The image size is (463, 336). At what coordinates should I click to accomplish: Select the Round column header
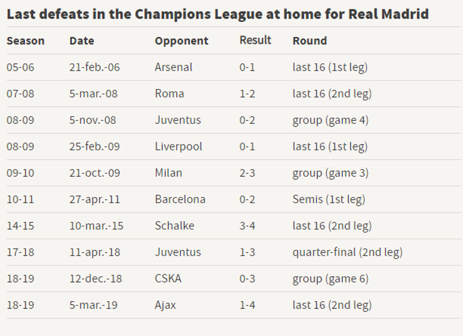click(x=309, y=40)
